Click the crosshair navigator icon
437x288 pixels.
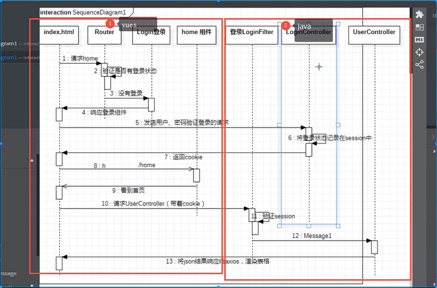(x=419, y=52)
